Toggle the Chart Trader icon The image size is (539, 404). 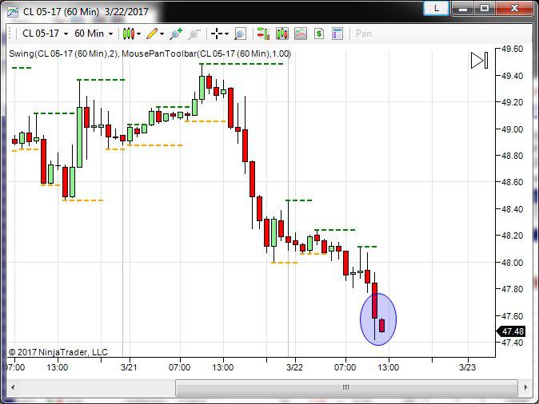263,34
